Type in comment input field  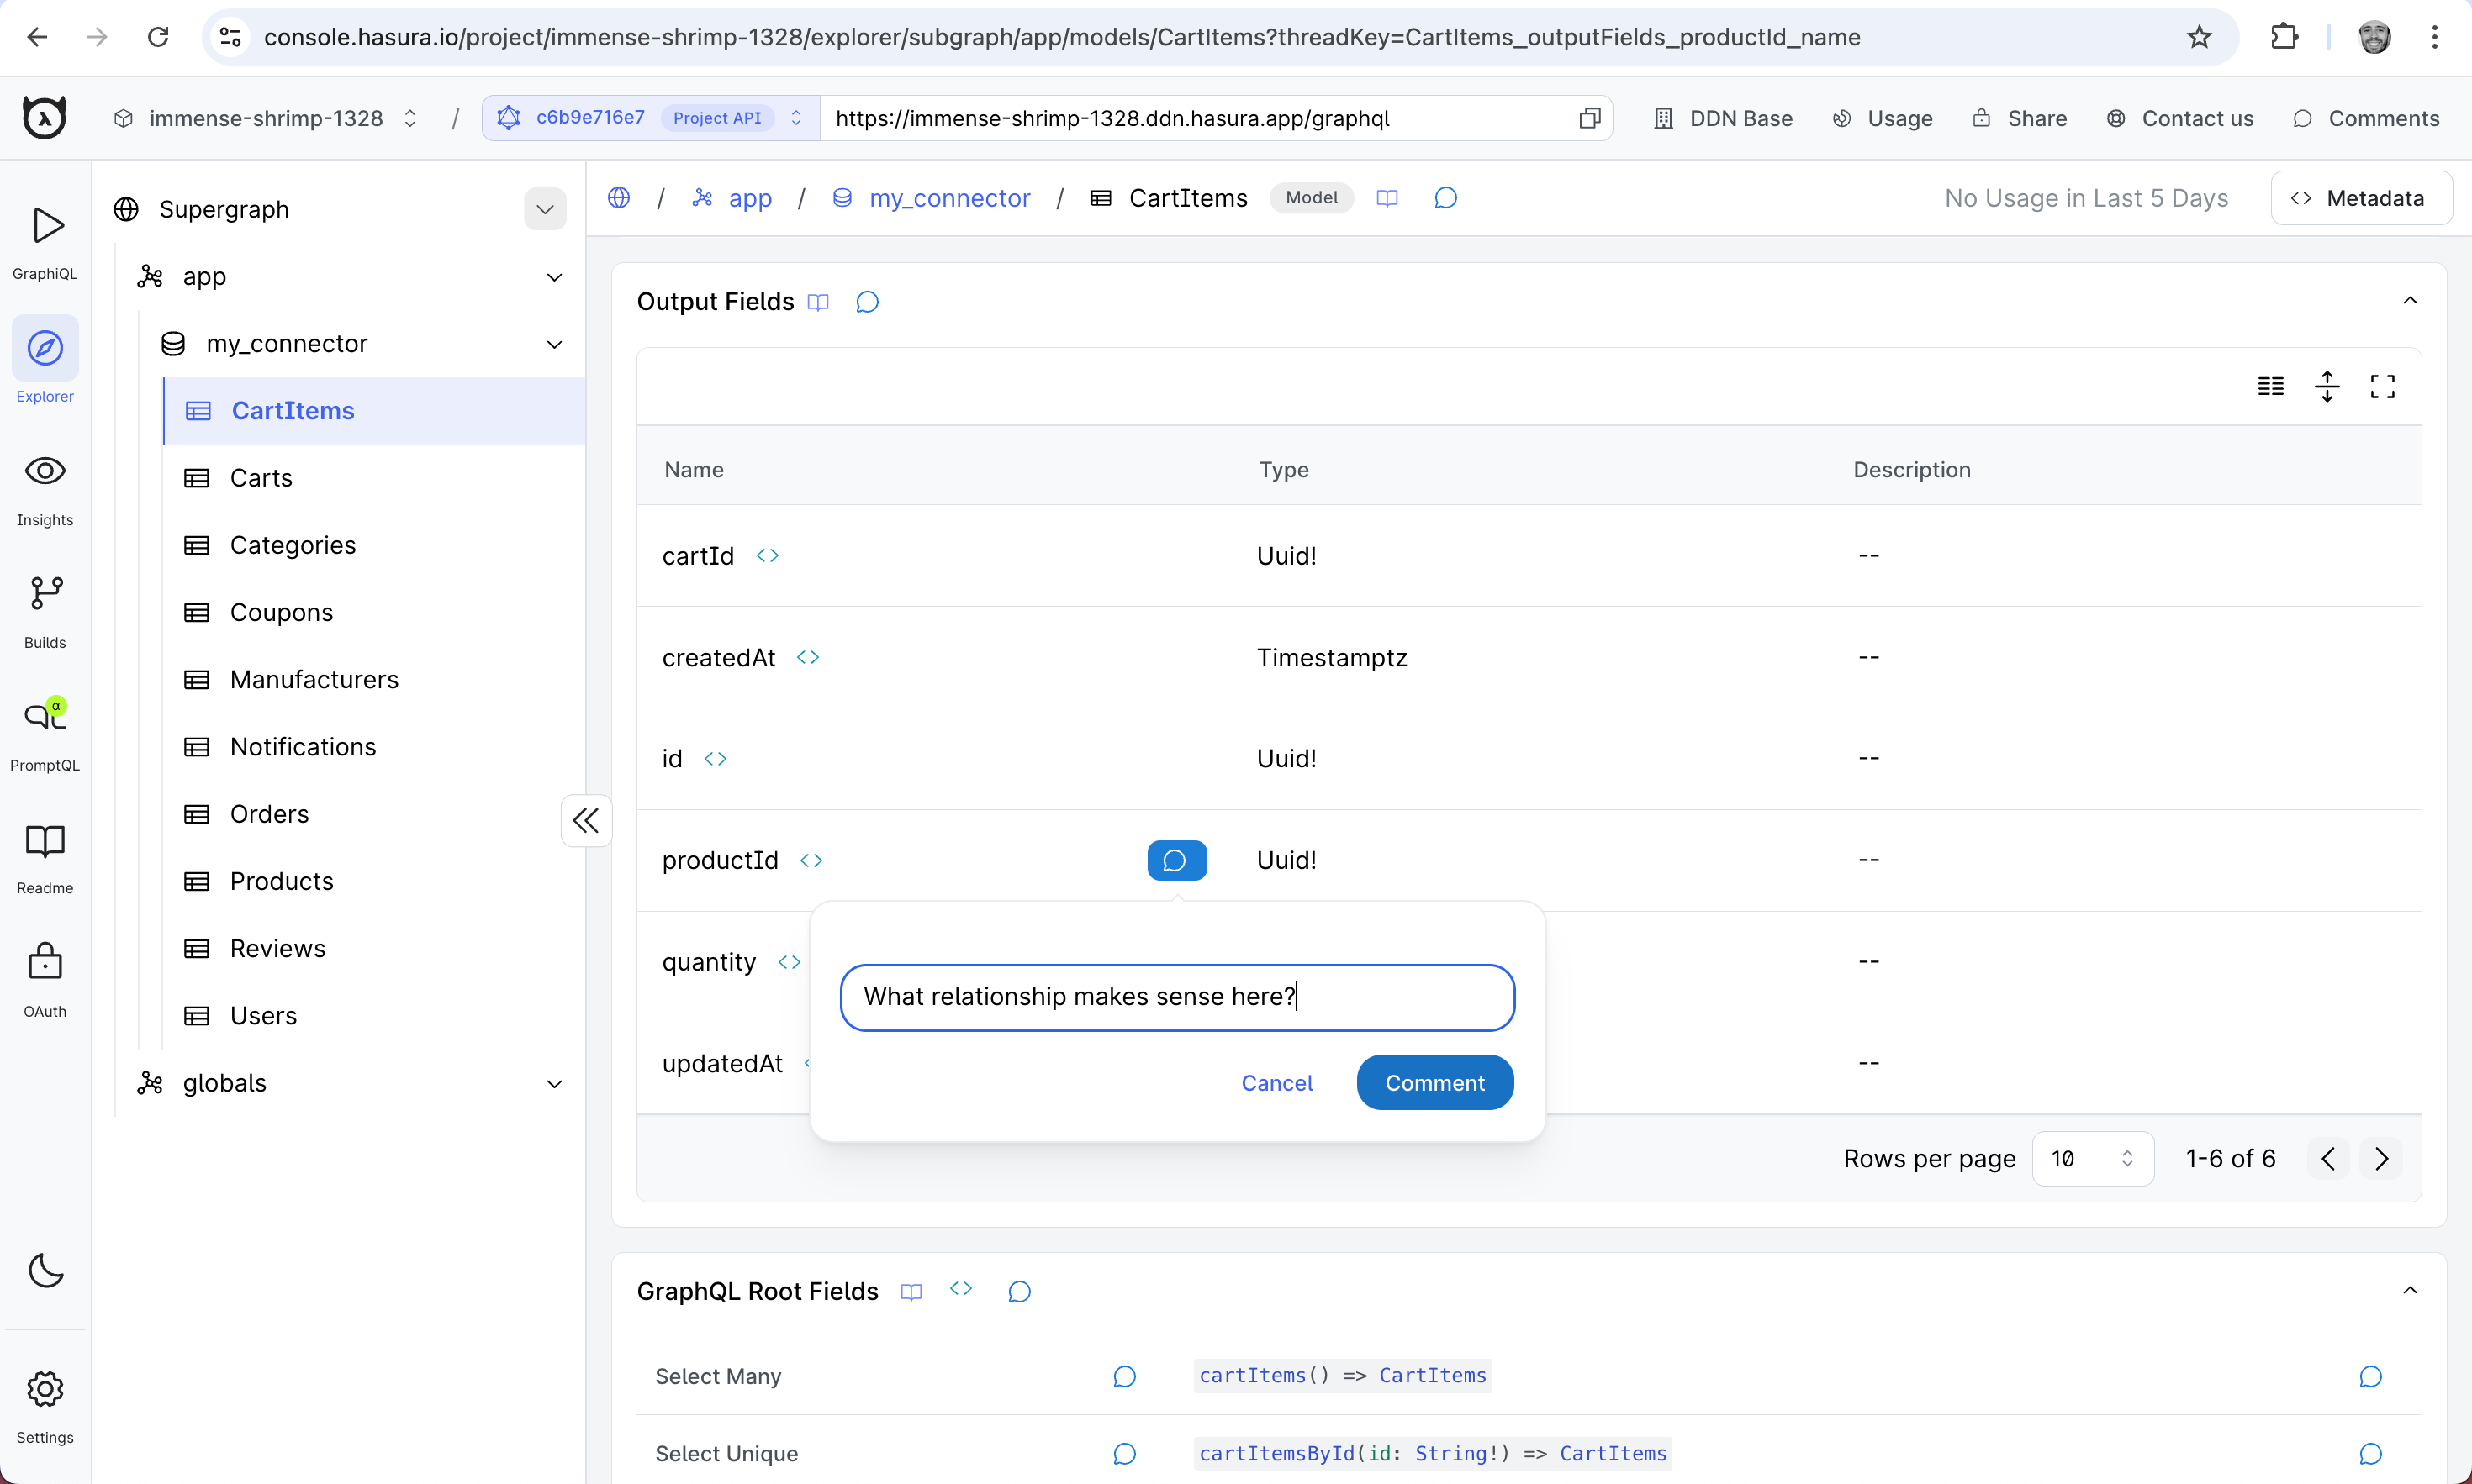(1178, 995)
